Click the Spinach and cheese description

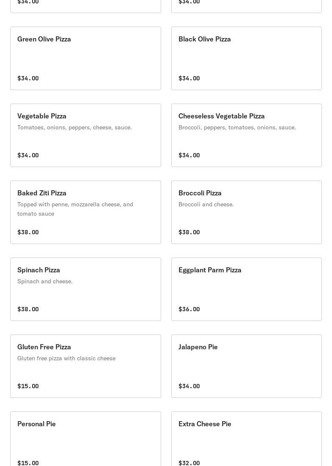(45, 282)
